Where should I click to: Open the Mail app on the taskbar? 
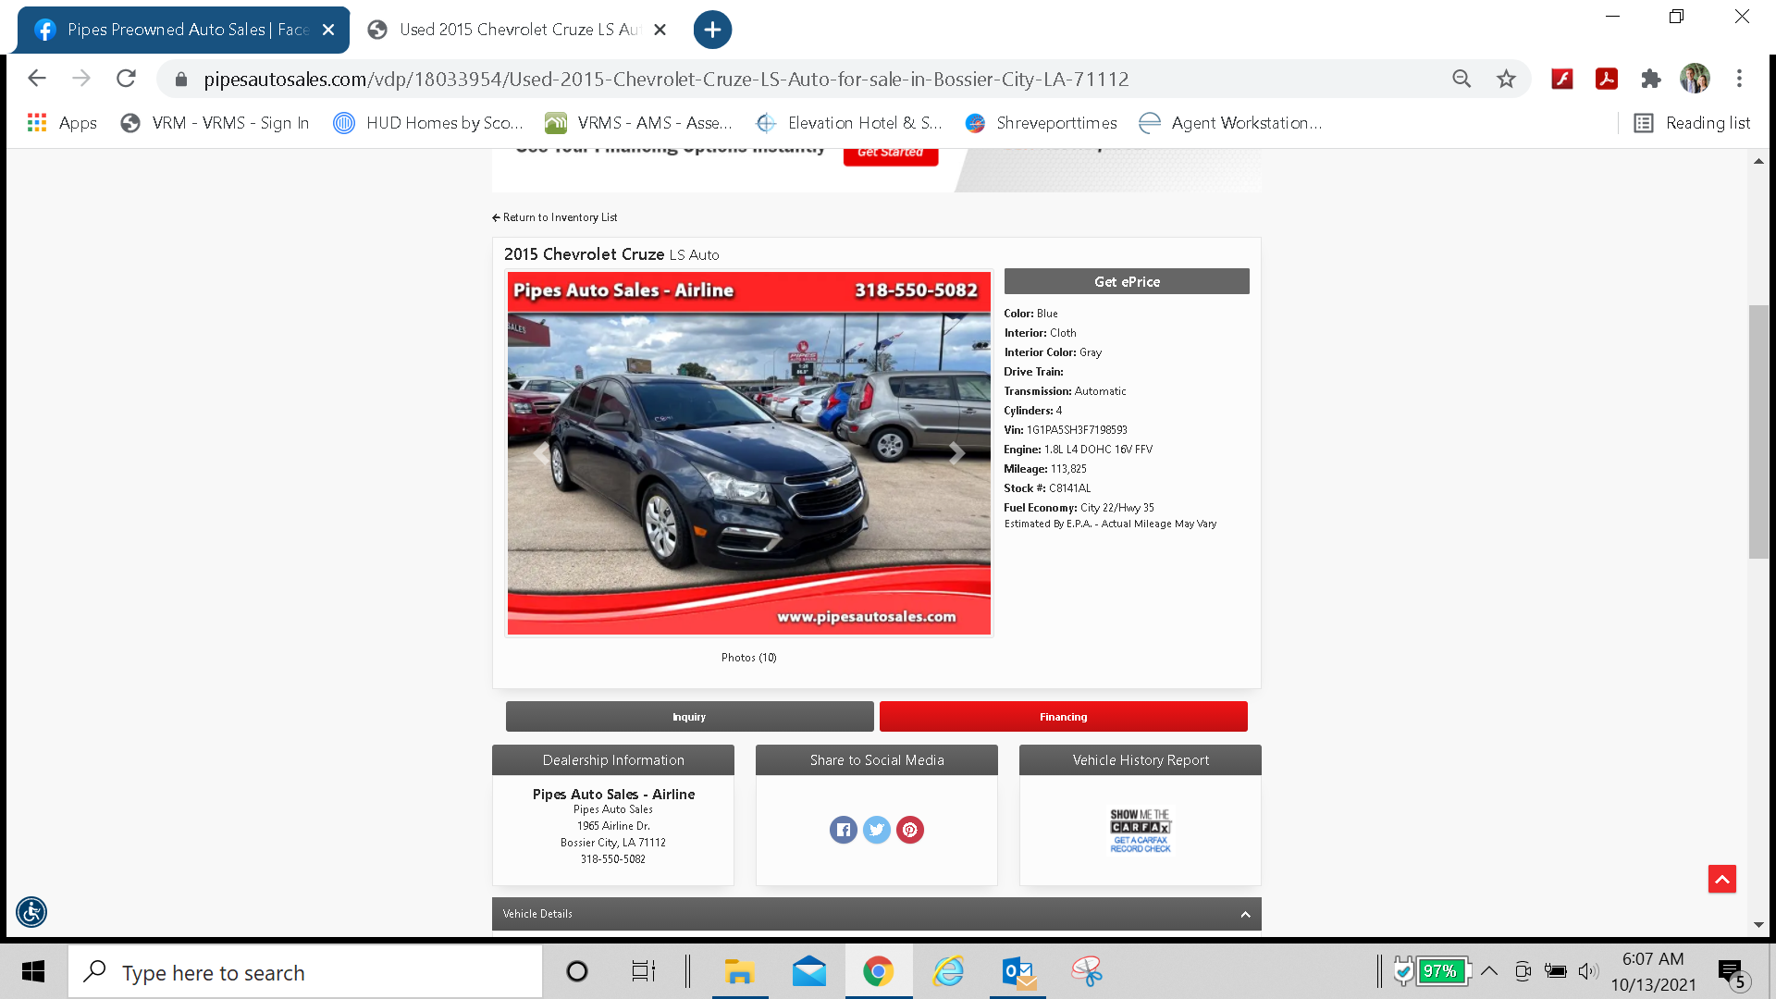(x=809, y=971)
